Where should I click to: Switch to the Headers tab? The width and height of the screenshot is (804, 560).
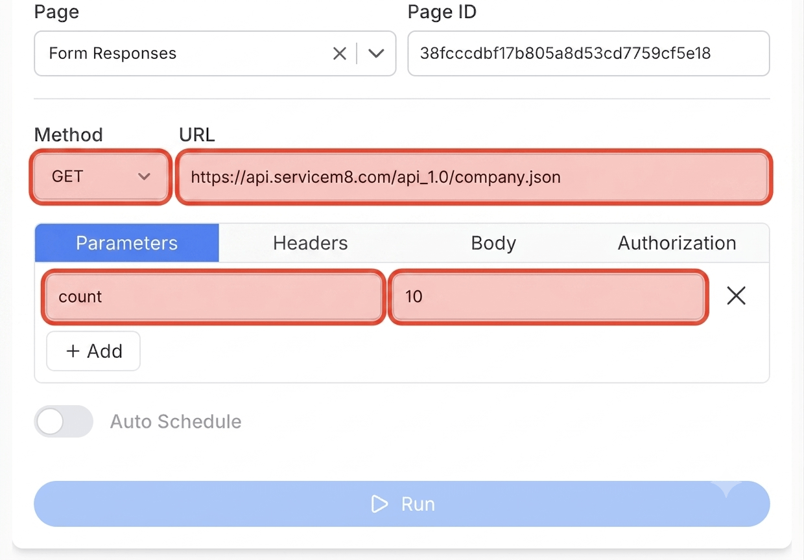(x=311, y=243)
